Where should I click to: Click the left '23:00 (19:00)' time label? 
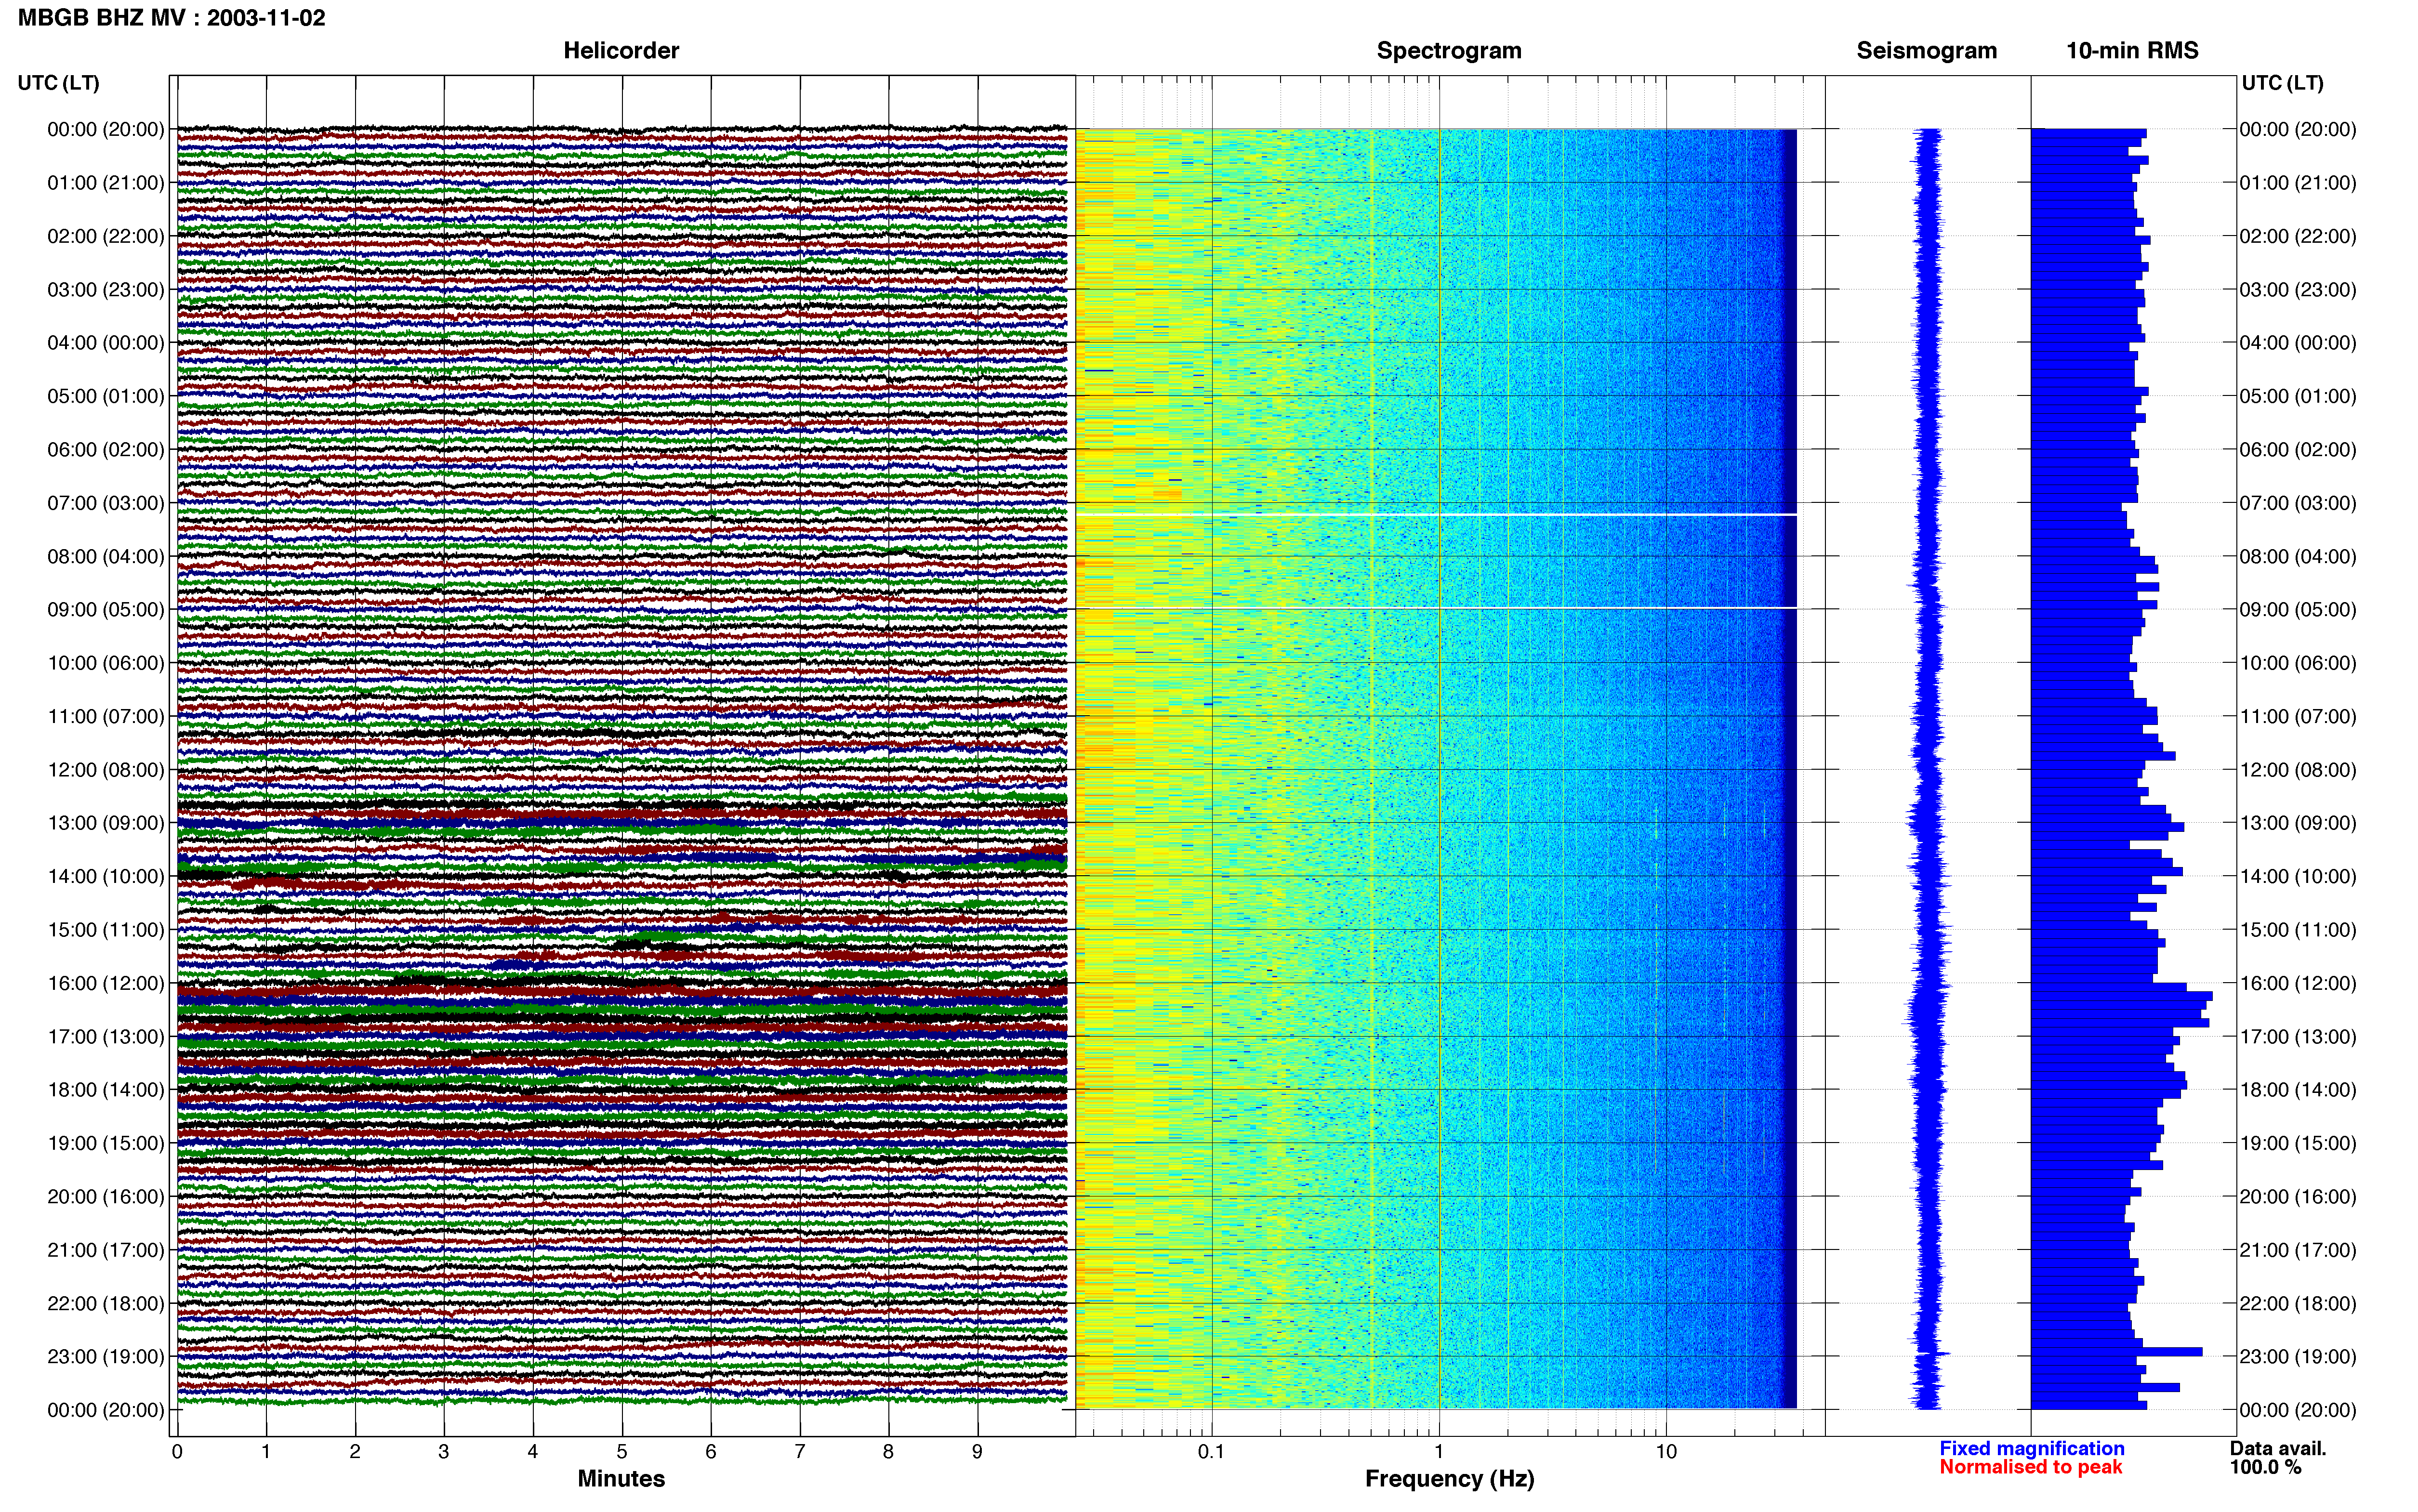point(106,1357)
